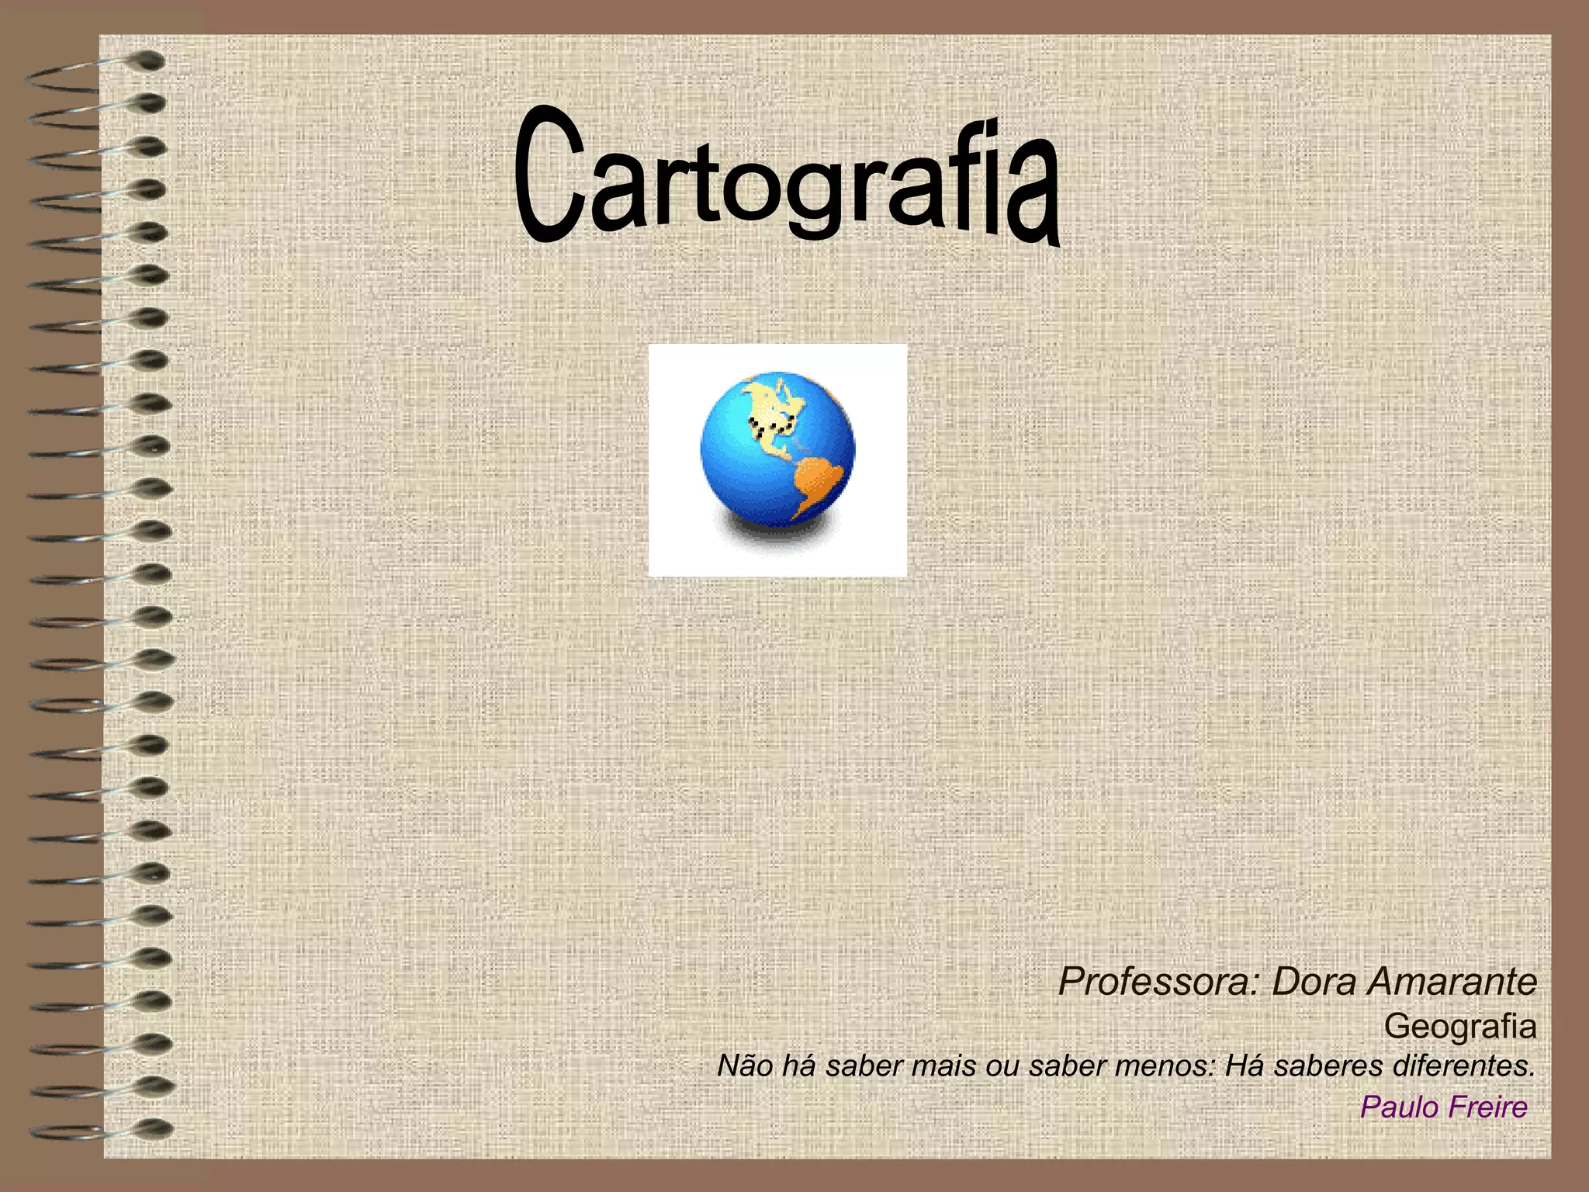Click the phrase Não há saber mais
This screenshot has height=1192, width=1589.
pos(847,1066)
